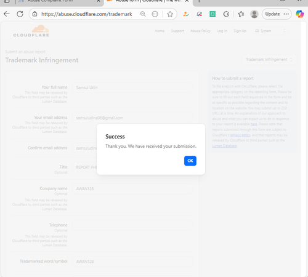The image size is (308, 277).
Task: Click the Sign Up nav link
Action: (x=240, y=31)
